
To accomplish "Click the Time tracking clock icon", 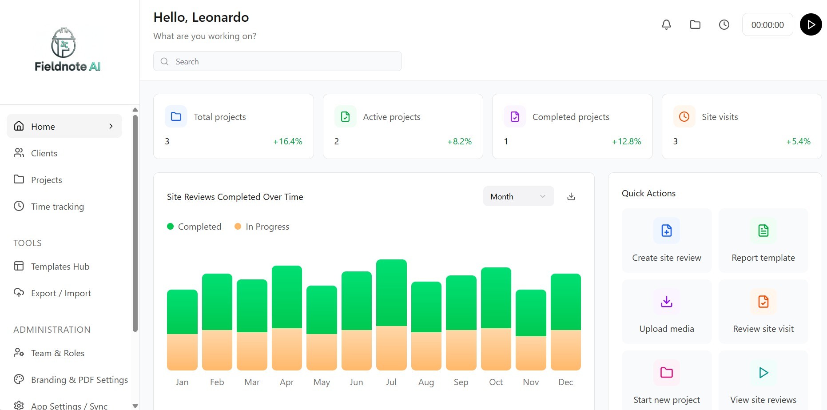I will tap(19, 206).
